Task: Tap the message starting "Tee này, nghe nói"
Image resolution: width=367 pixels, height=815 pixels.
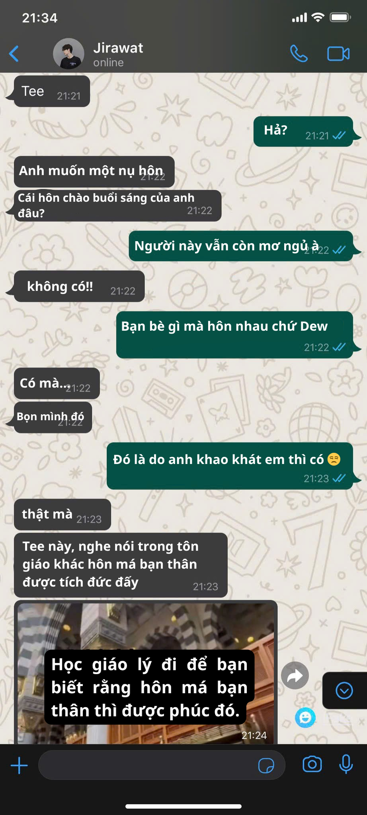Action: [121, 565]
